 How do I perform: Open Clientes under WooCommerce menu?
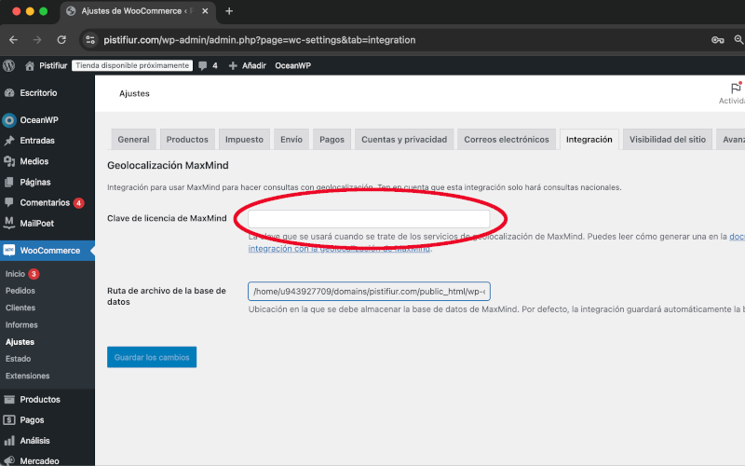click(x=20, y=308)
